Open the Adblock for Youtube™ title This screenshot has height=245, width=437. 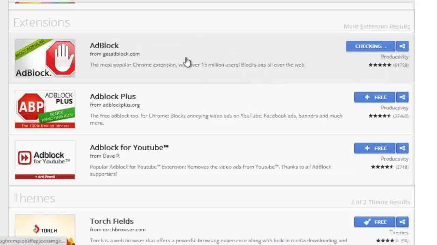[x=129, y=147]
